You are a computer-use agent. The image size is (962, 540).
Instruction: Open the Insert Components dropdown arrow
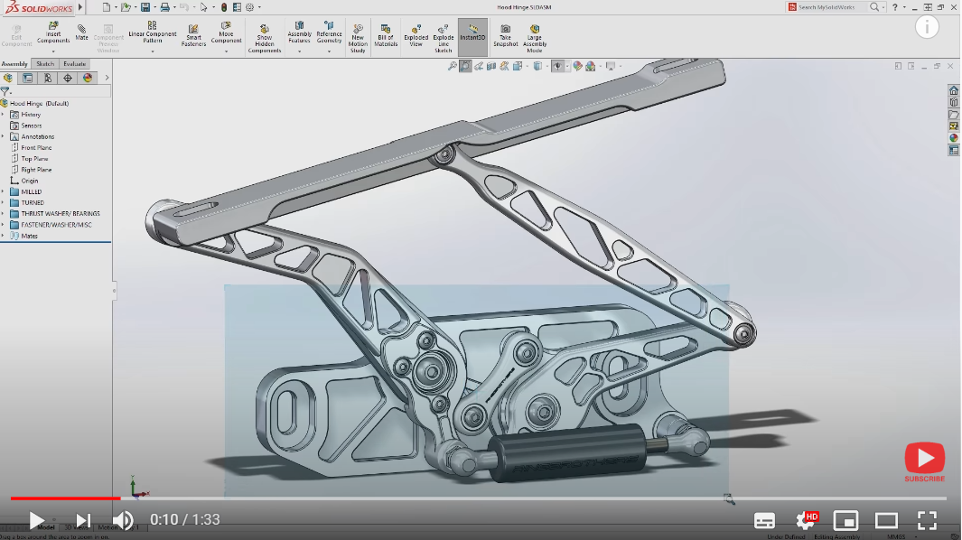(52, 51)
